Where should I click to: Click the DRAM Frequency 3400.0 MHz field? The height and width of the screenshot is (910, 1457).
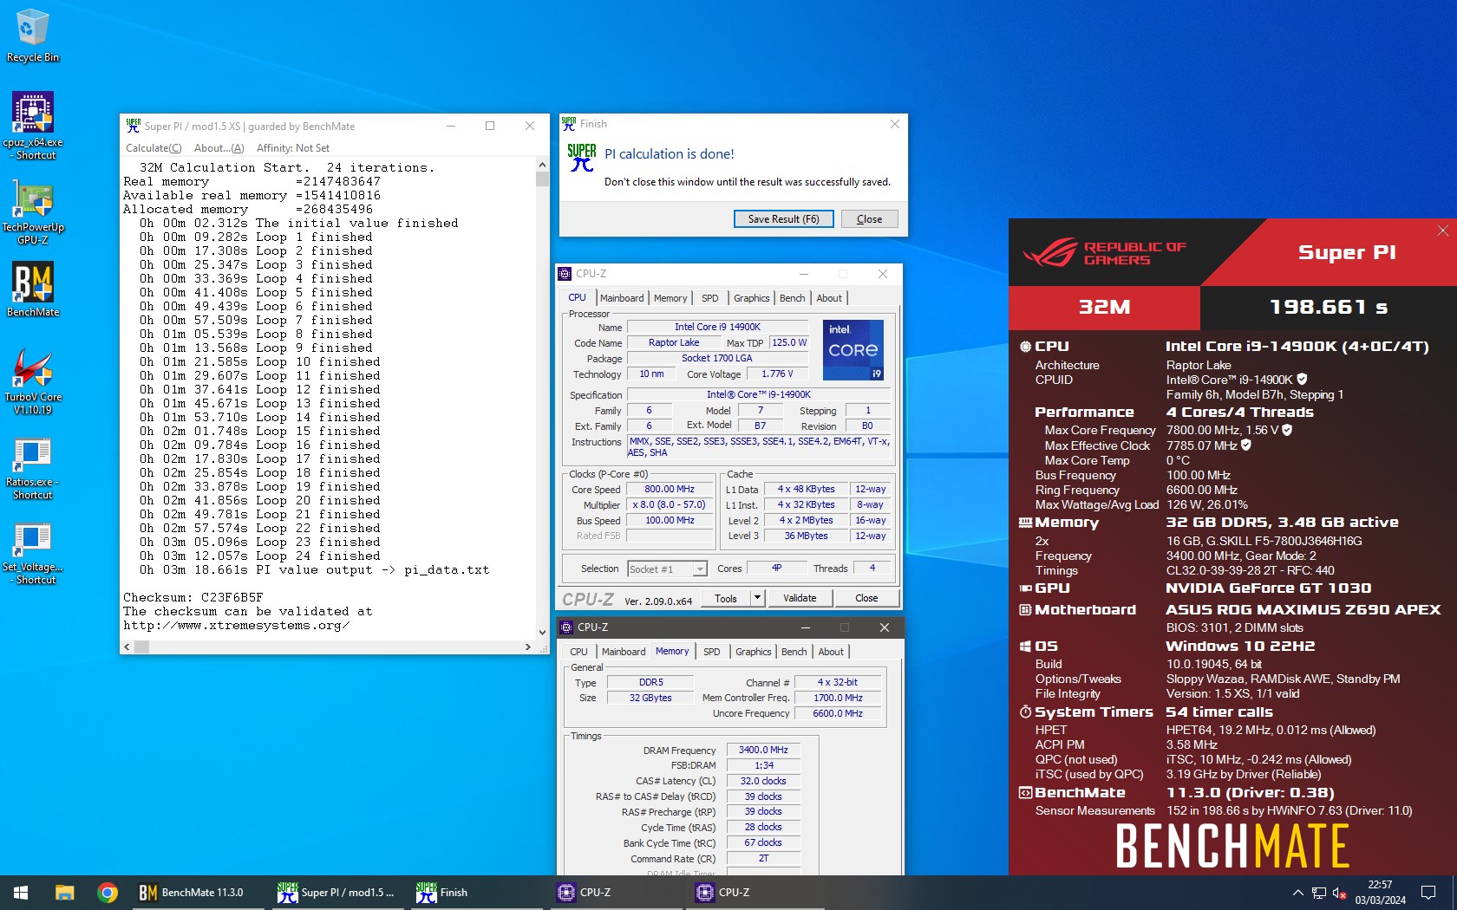[x=763, y=750]
